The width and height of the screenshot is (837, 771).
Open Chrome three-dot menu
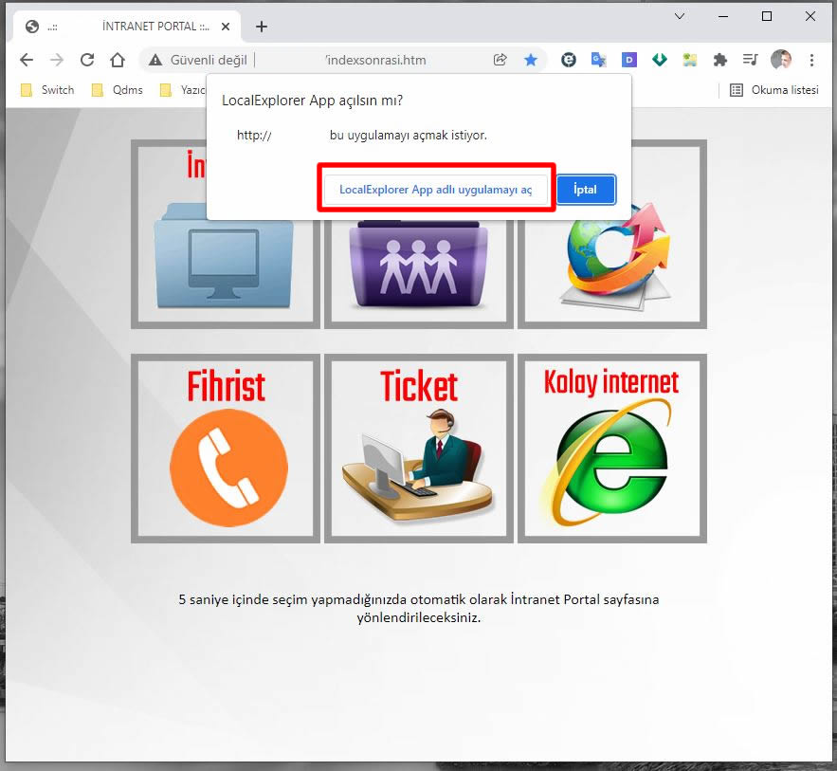click(x=811, y=60)
